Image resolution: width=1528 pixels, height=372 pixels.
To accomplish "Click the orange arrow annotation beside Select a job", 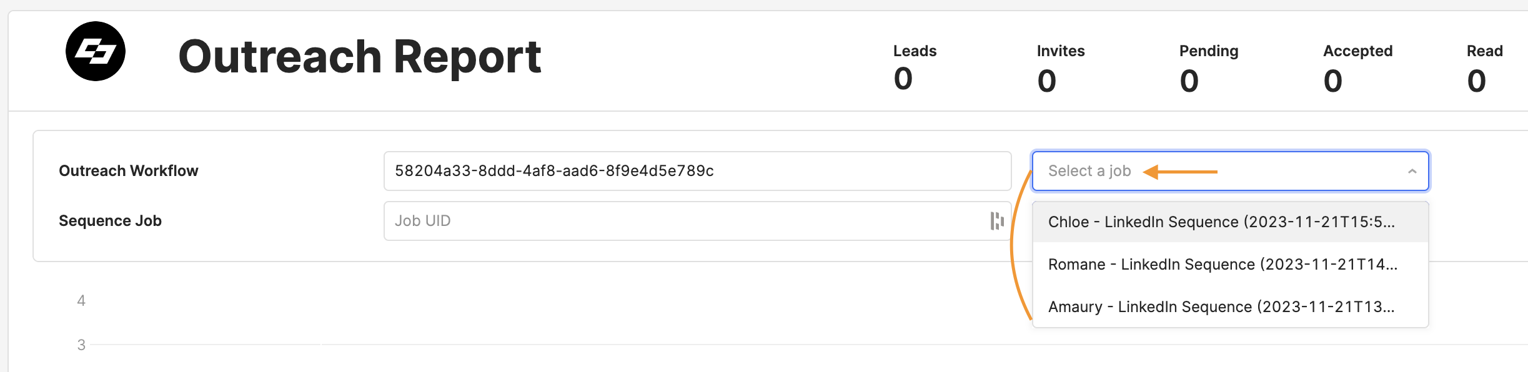I will point(1180,172).
